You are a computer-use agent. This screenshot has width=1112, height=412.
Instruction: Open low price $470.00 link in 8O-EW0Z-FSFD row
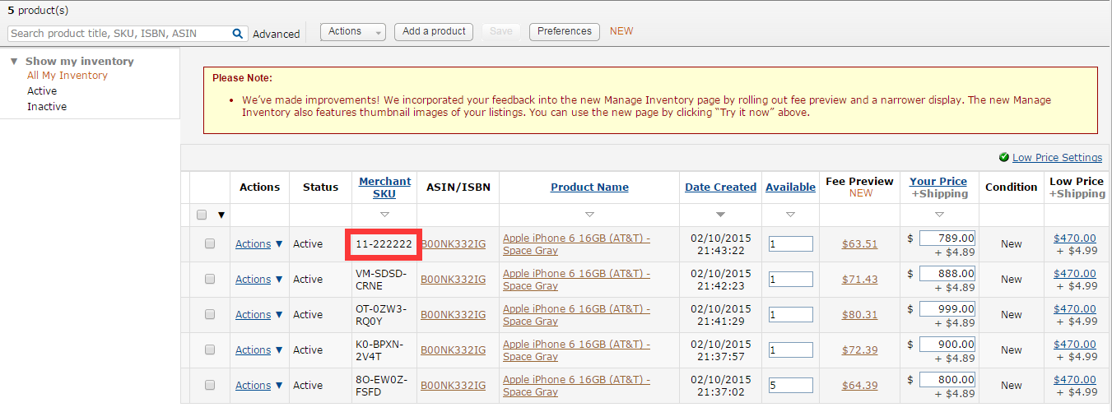(1075, 380)
